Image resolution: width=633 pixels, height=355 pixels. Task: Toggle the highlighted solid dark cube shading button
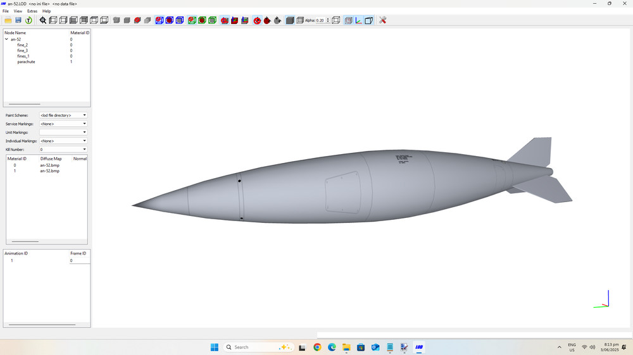(290, 20)
